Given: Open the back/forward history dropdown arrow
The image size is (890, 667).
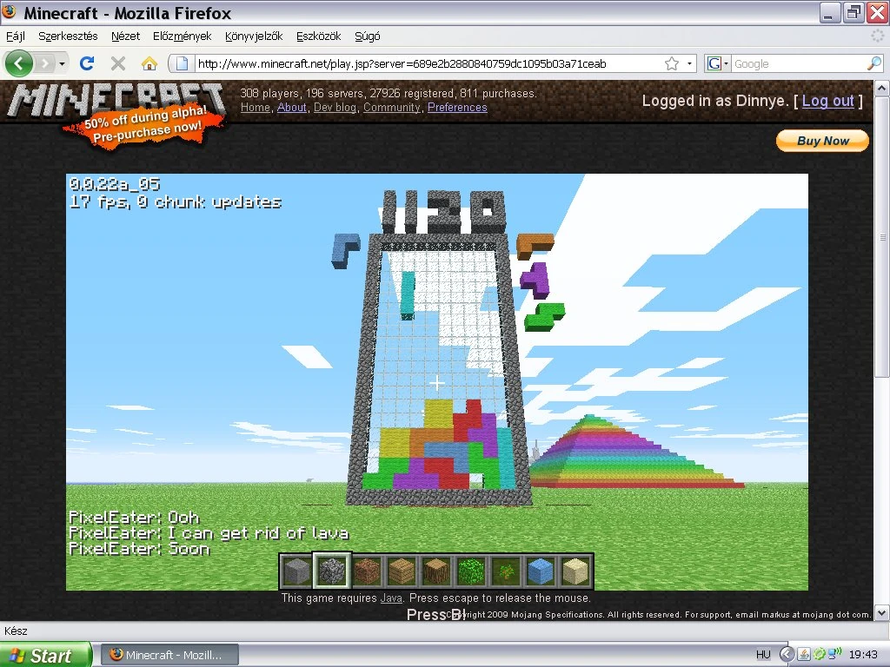Looking at the screenshot, I should point(62,63).
